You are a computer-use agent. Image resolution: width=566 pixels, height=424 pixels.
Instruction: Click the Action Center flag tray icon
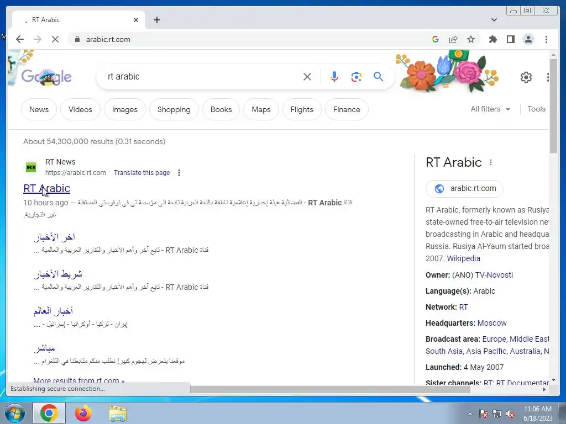click(x=483, y=414)
